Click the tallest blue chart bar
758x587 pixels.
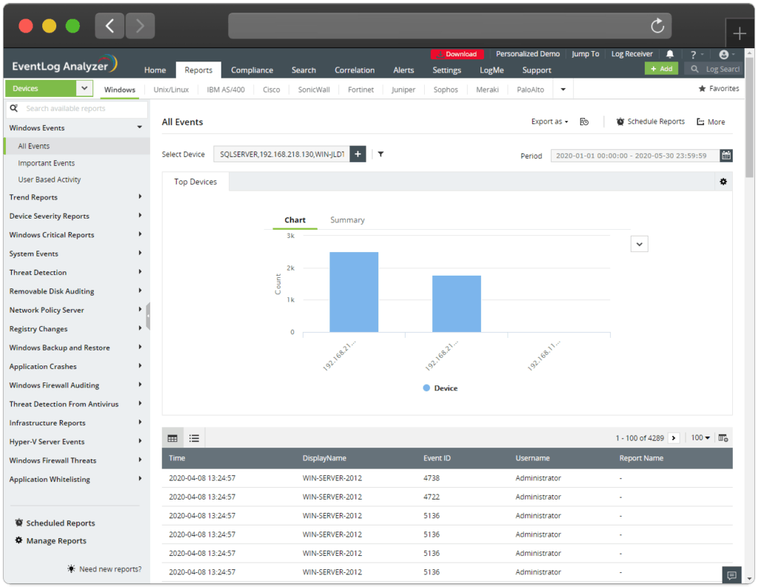[354, 292]
